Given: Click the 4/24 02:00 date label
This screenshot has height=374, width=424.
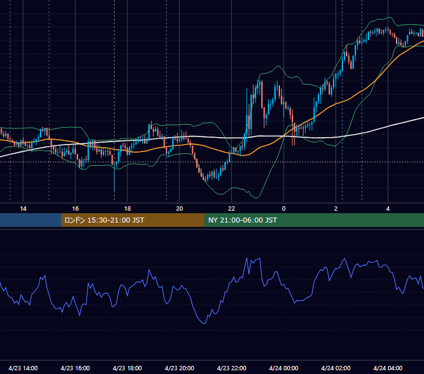Looking at the screenshot, I should click(x=335, y=368).
